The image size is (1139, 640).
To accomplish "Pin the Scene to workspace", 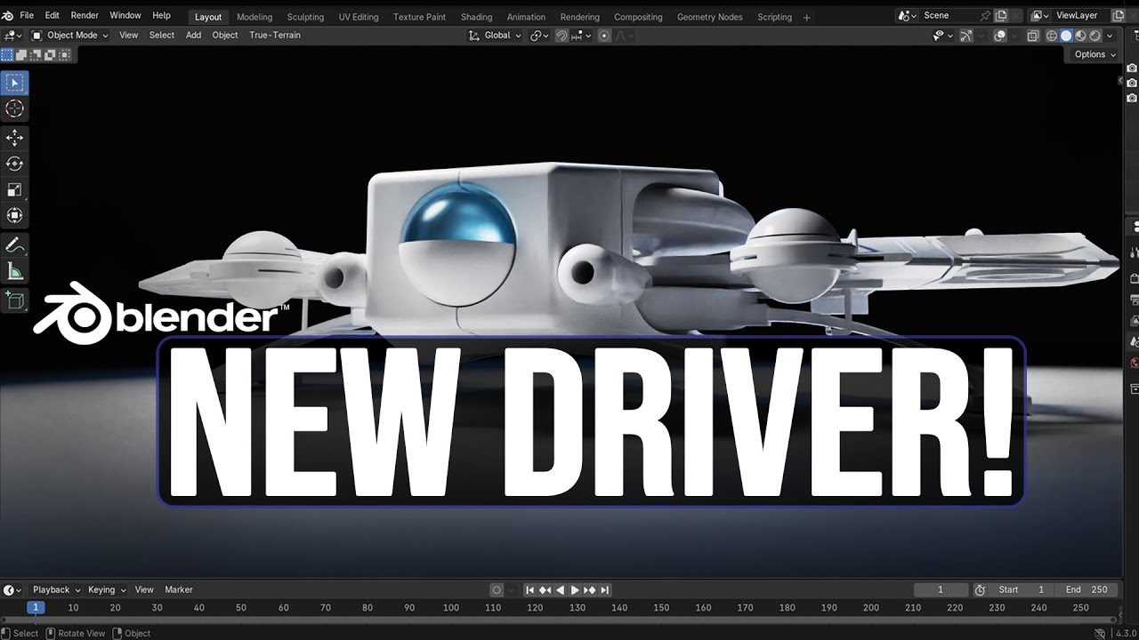I will [984, 15].
